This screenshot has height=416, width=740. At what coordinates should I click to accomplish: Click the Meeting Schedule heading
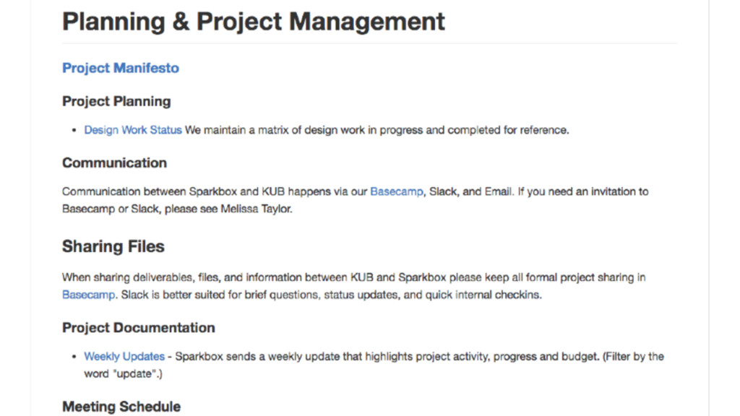[x=121, y=407]
